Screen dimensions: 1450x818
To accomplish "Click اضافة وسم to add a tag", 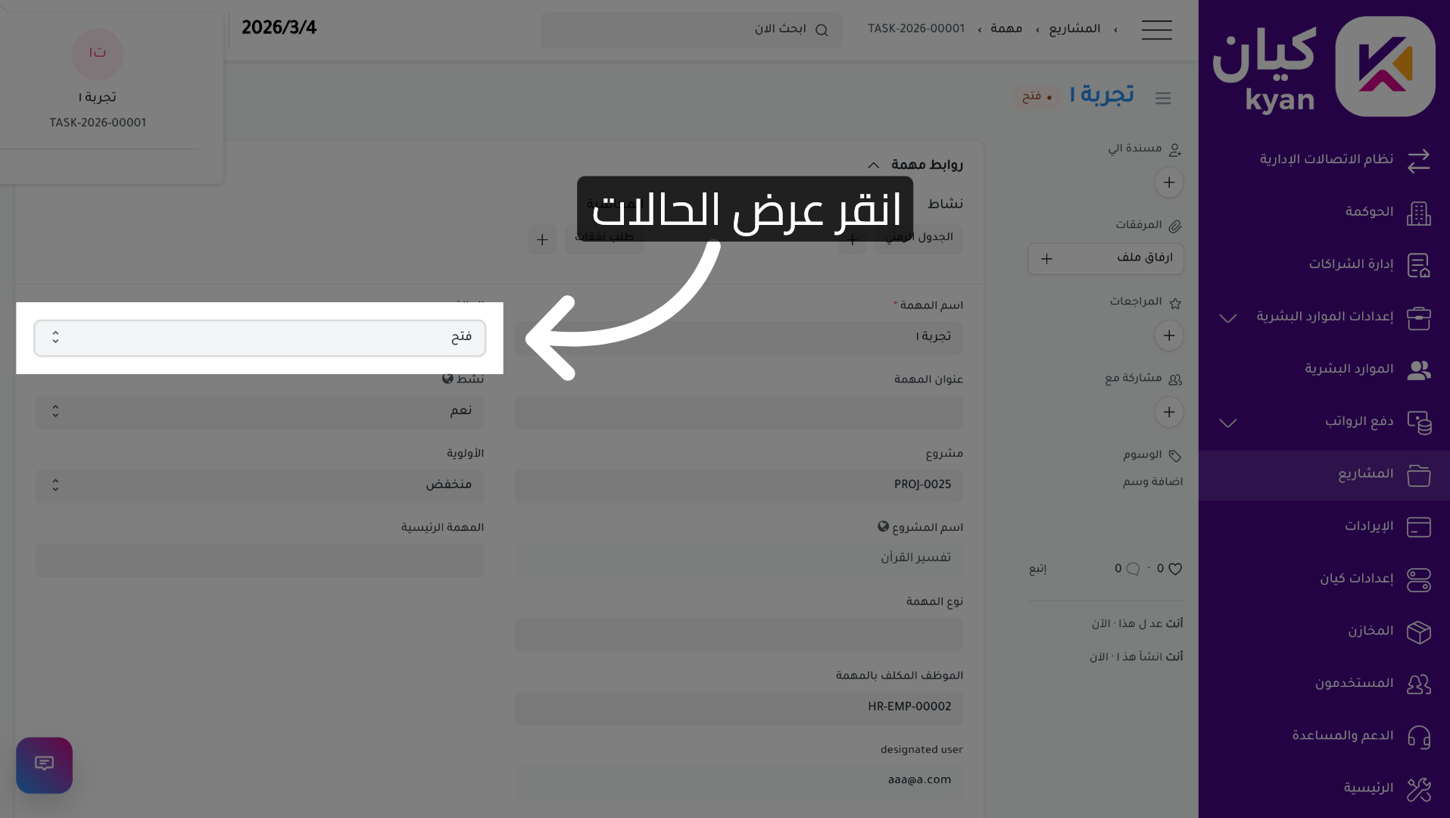I will (x=1152, y=481).
